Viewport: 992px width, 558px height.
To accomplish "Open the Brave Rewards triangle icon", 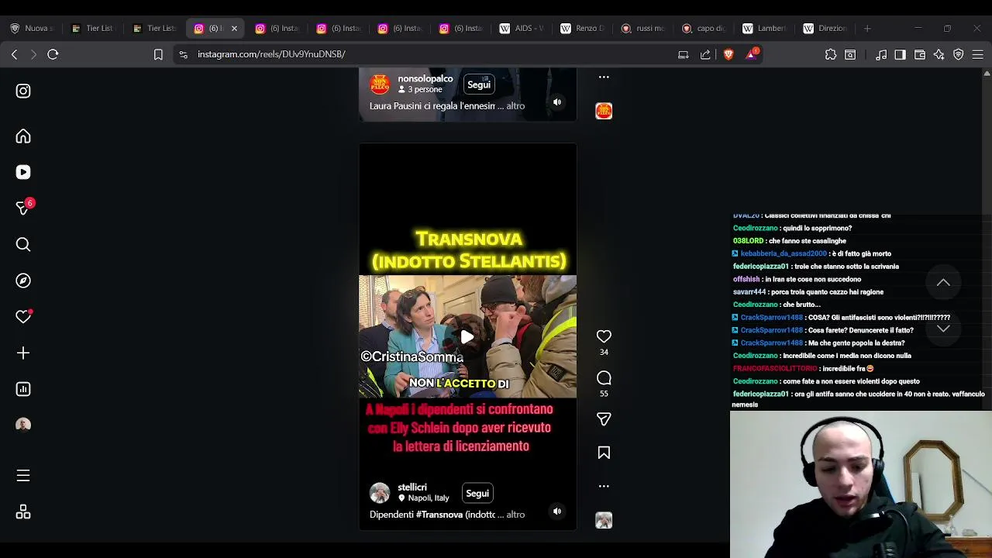I will coord(751,54).
